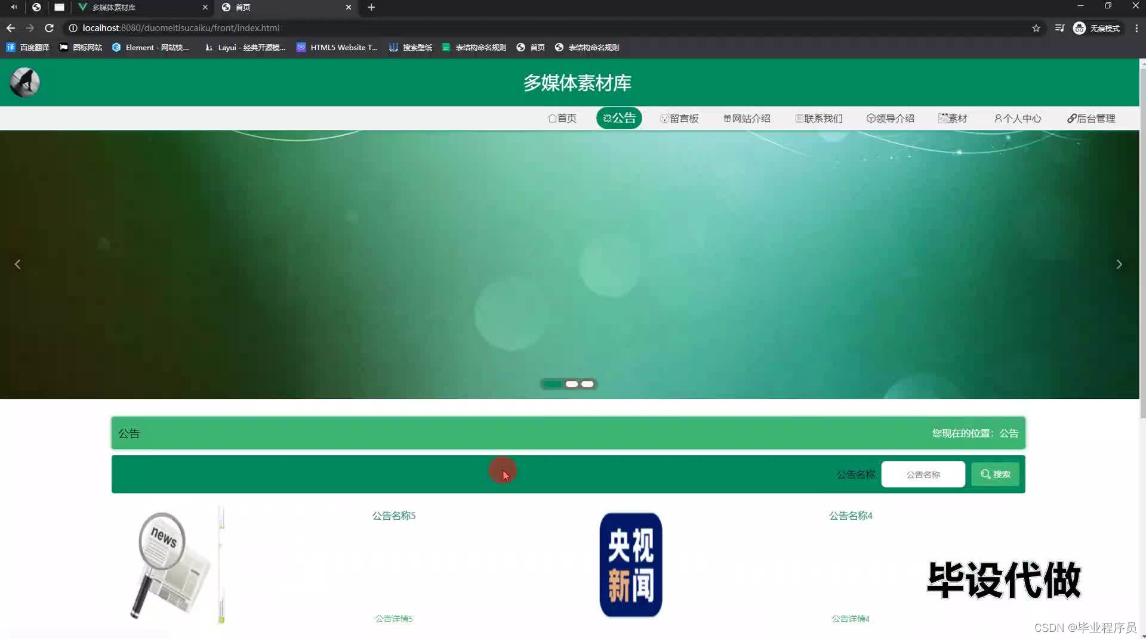Reload the page with refresh icon

coord(50,28)
